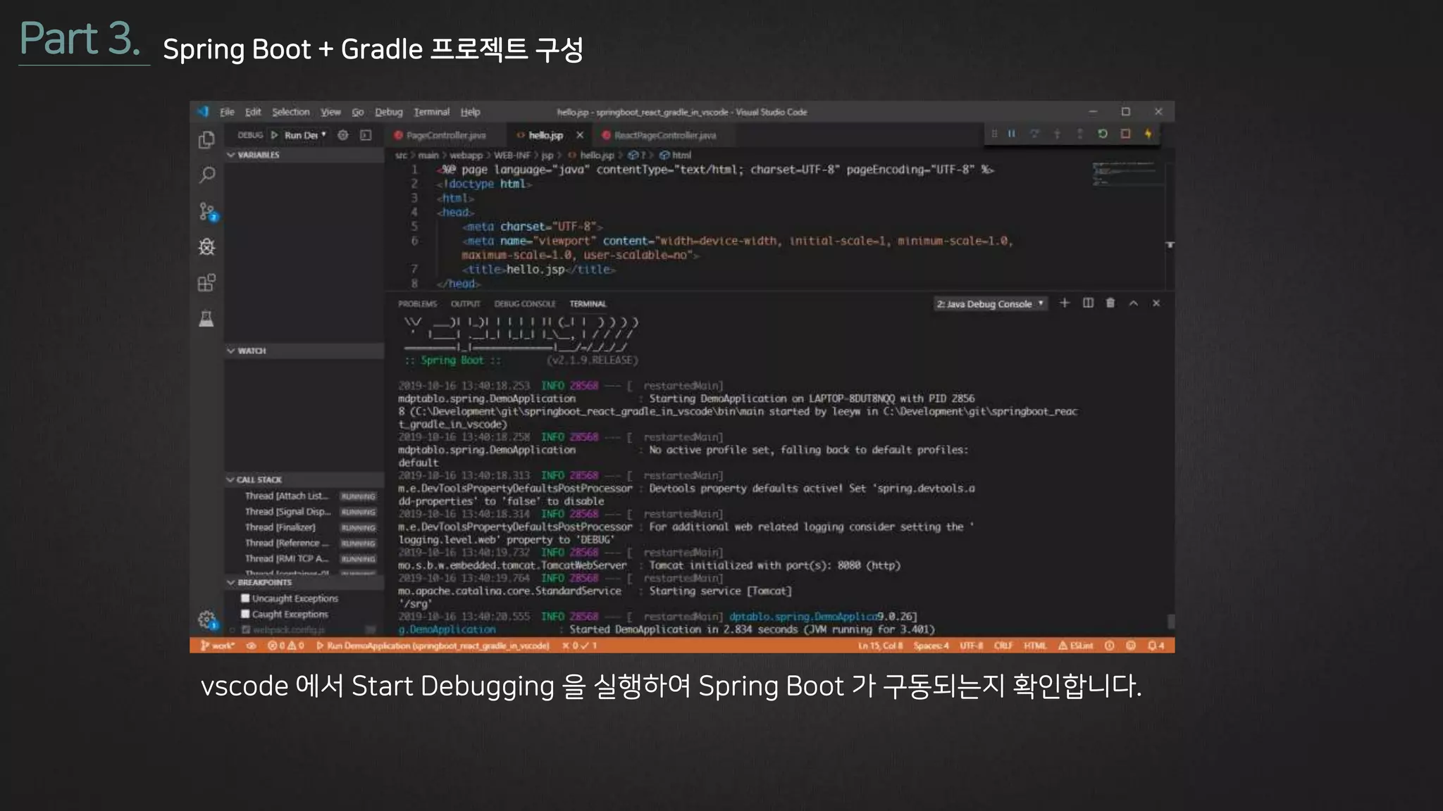Collapse the CALL STACK section
This screenshot has width=1443, height=811.
click(304, 479)
